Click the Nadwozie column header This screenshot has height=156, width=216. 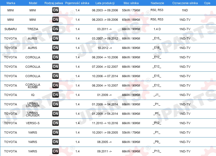(157, 3)
